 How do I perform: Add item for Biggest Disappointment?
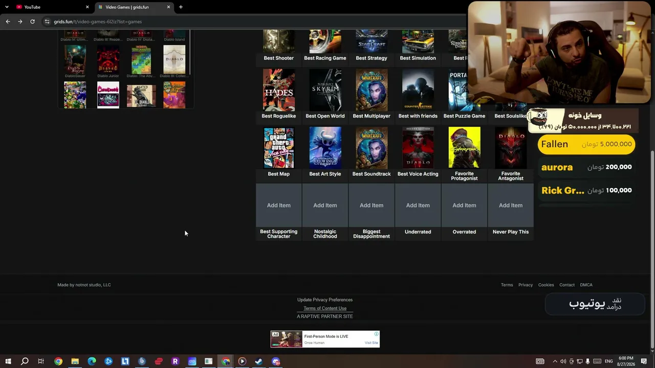pyautogui.click(x=372, y=205)
